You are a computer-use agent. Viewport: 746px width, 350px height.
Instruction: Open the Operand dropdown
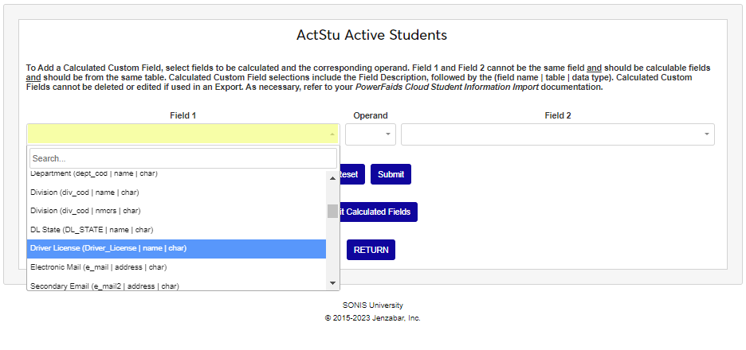point(370,134)
